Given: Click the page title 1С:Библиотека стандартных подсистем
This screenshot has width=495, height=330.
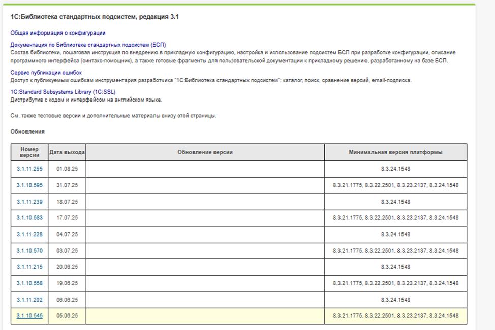Looking at the screenshot, I should click(x=95, y=17).
